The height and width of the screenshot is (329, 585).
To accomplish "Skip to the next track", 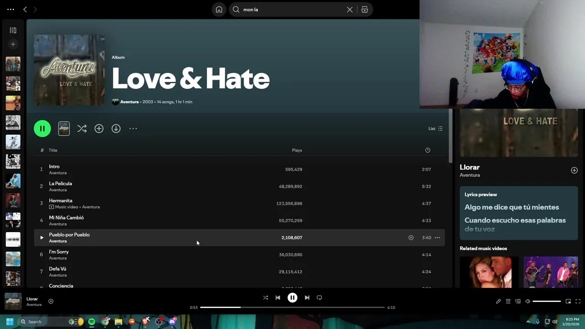I will pyautogui.click(x=307, y=297).
